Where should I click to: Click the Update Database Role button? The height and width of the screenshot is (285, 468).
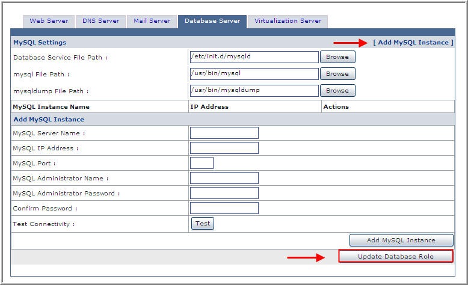click(x=395, y=257)
